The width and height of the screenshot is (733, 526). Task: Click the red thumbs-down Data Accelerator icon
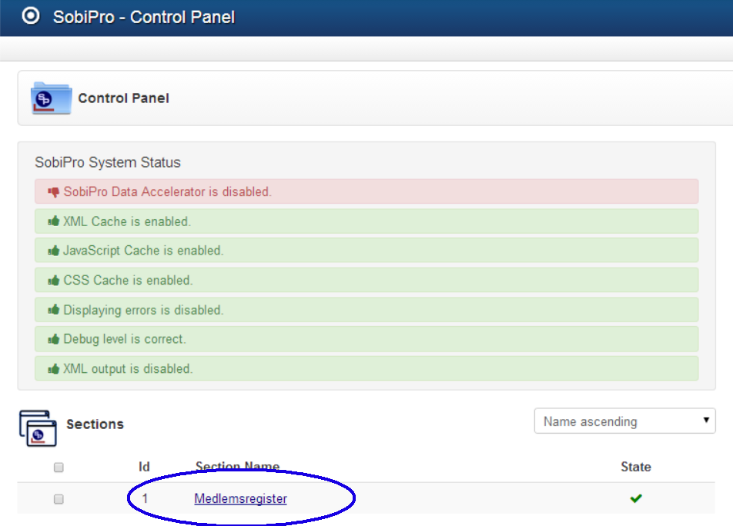point(54,191)
